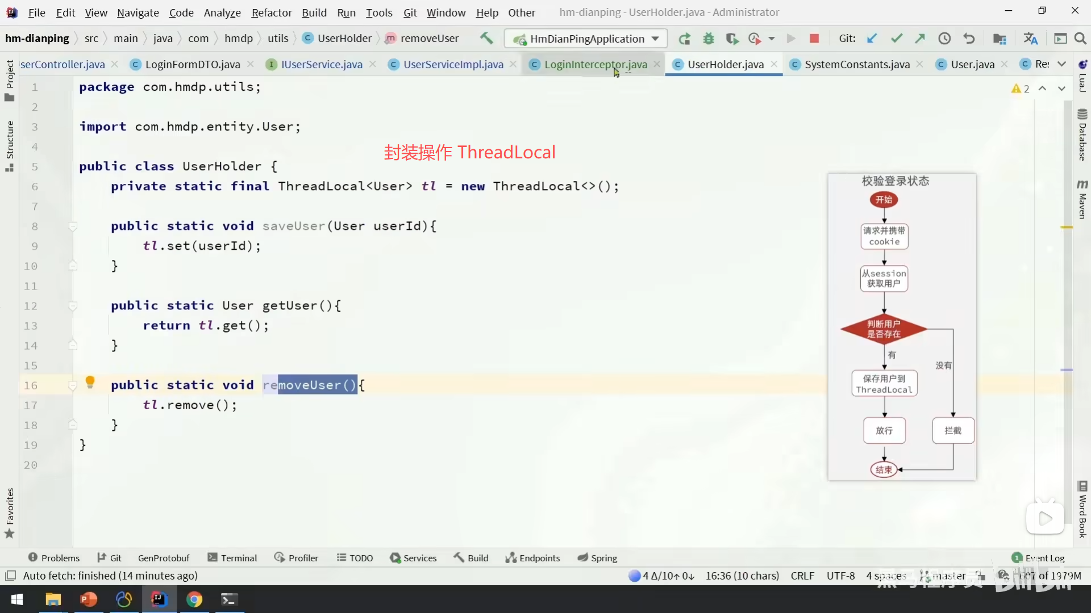Open Chrome from the Windows taskbar
This screenshot has width=1091, height=613.
[x=194, y=599]
